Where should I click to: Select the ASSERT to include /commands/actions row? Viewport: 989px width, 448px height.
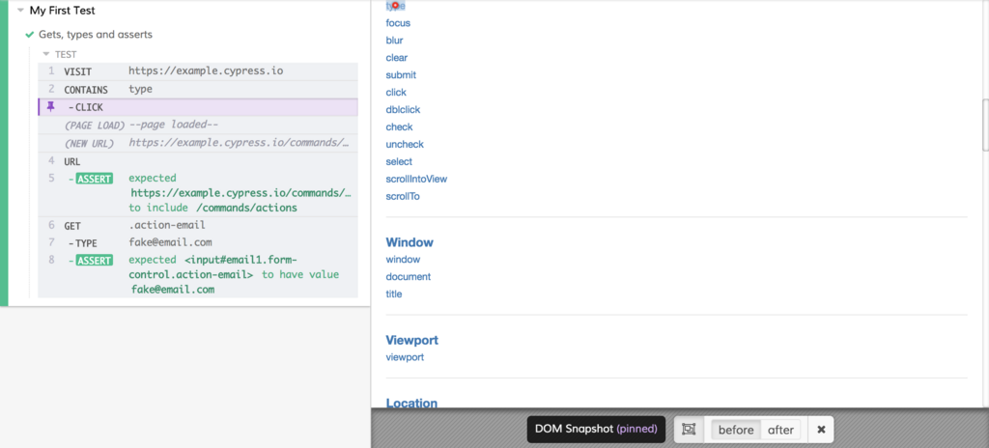pos(198,193)
